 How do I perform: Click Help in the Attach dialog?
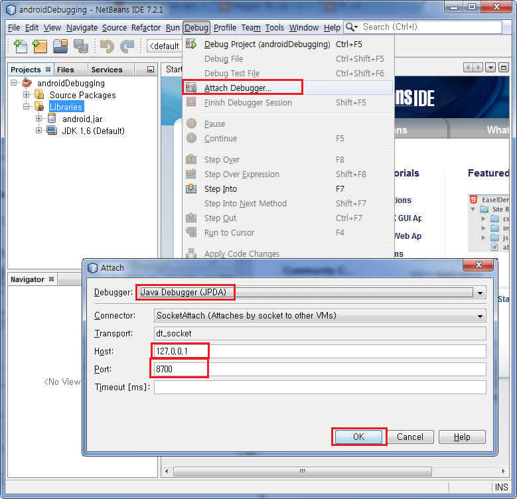462,437
